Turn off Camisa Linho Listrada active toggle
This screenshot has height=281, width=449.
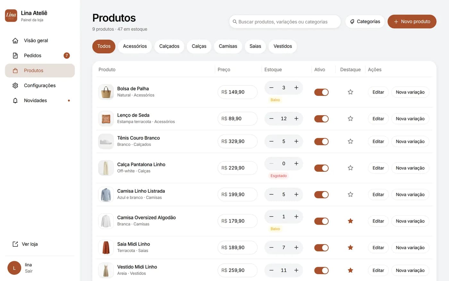click(321, 194)
